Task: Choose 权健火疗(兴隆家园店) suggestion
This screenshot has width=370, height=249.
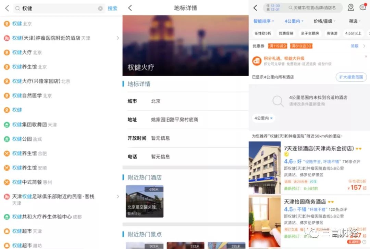Action: coord(41,81)
